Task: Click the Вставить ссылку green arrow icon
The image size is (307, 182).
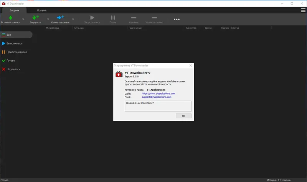Action: [10, 18]
